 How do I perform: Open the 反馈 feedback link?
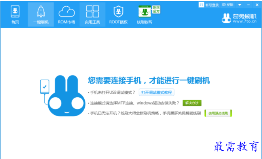(228, 5)
